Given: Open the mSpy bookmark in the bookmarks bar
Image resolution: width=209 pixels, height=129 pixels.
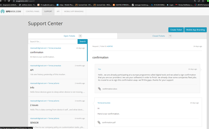Looking at the screenshot, I should click(65, 5).
